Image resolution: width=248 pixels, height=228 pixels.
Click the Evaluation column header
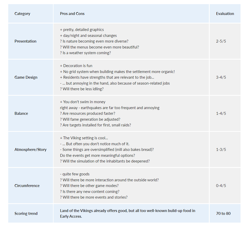point(225,14)
